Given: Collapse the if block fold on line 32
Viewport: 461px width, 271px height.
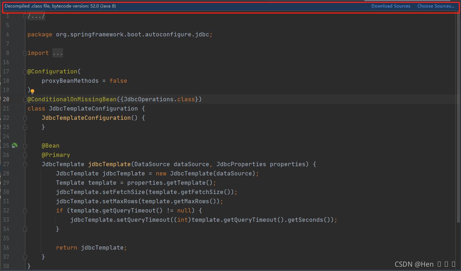Looking at the screenshot, I should pos(25,211).
